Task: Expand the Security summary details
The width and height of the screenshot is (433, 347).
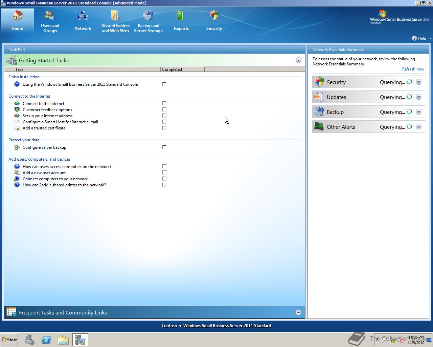Action: pyautogui.click(x=418, y=82)
